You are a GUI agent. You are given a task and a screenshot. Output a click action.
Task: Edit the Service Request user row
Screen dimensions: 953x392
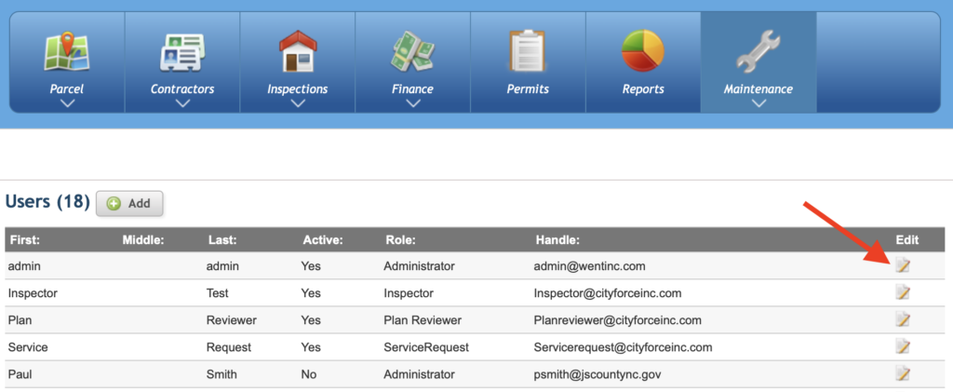point(903,347)
